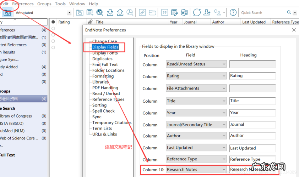Click the Share Library add-person icon
Image resolution: width=299 pixels, height=177 pixels.
click(x=207, y=13)
